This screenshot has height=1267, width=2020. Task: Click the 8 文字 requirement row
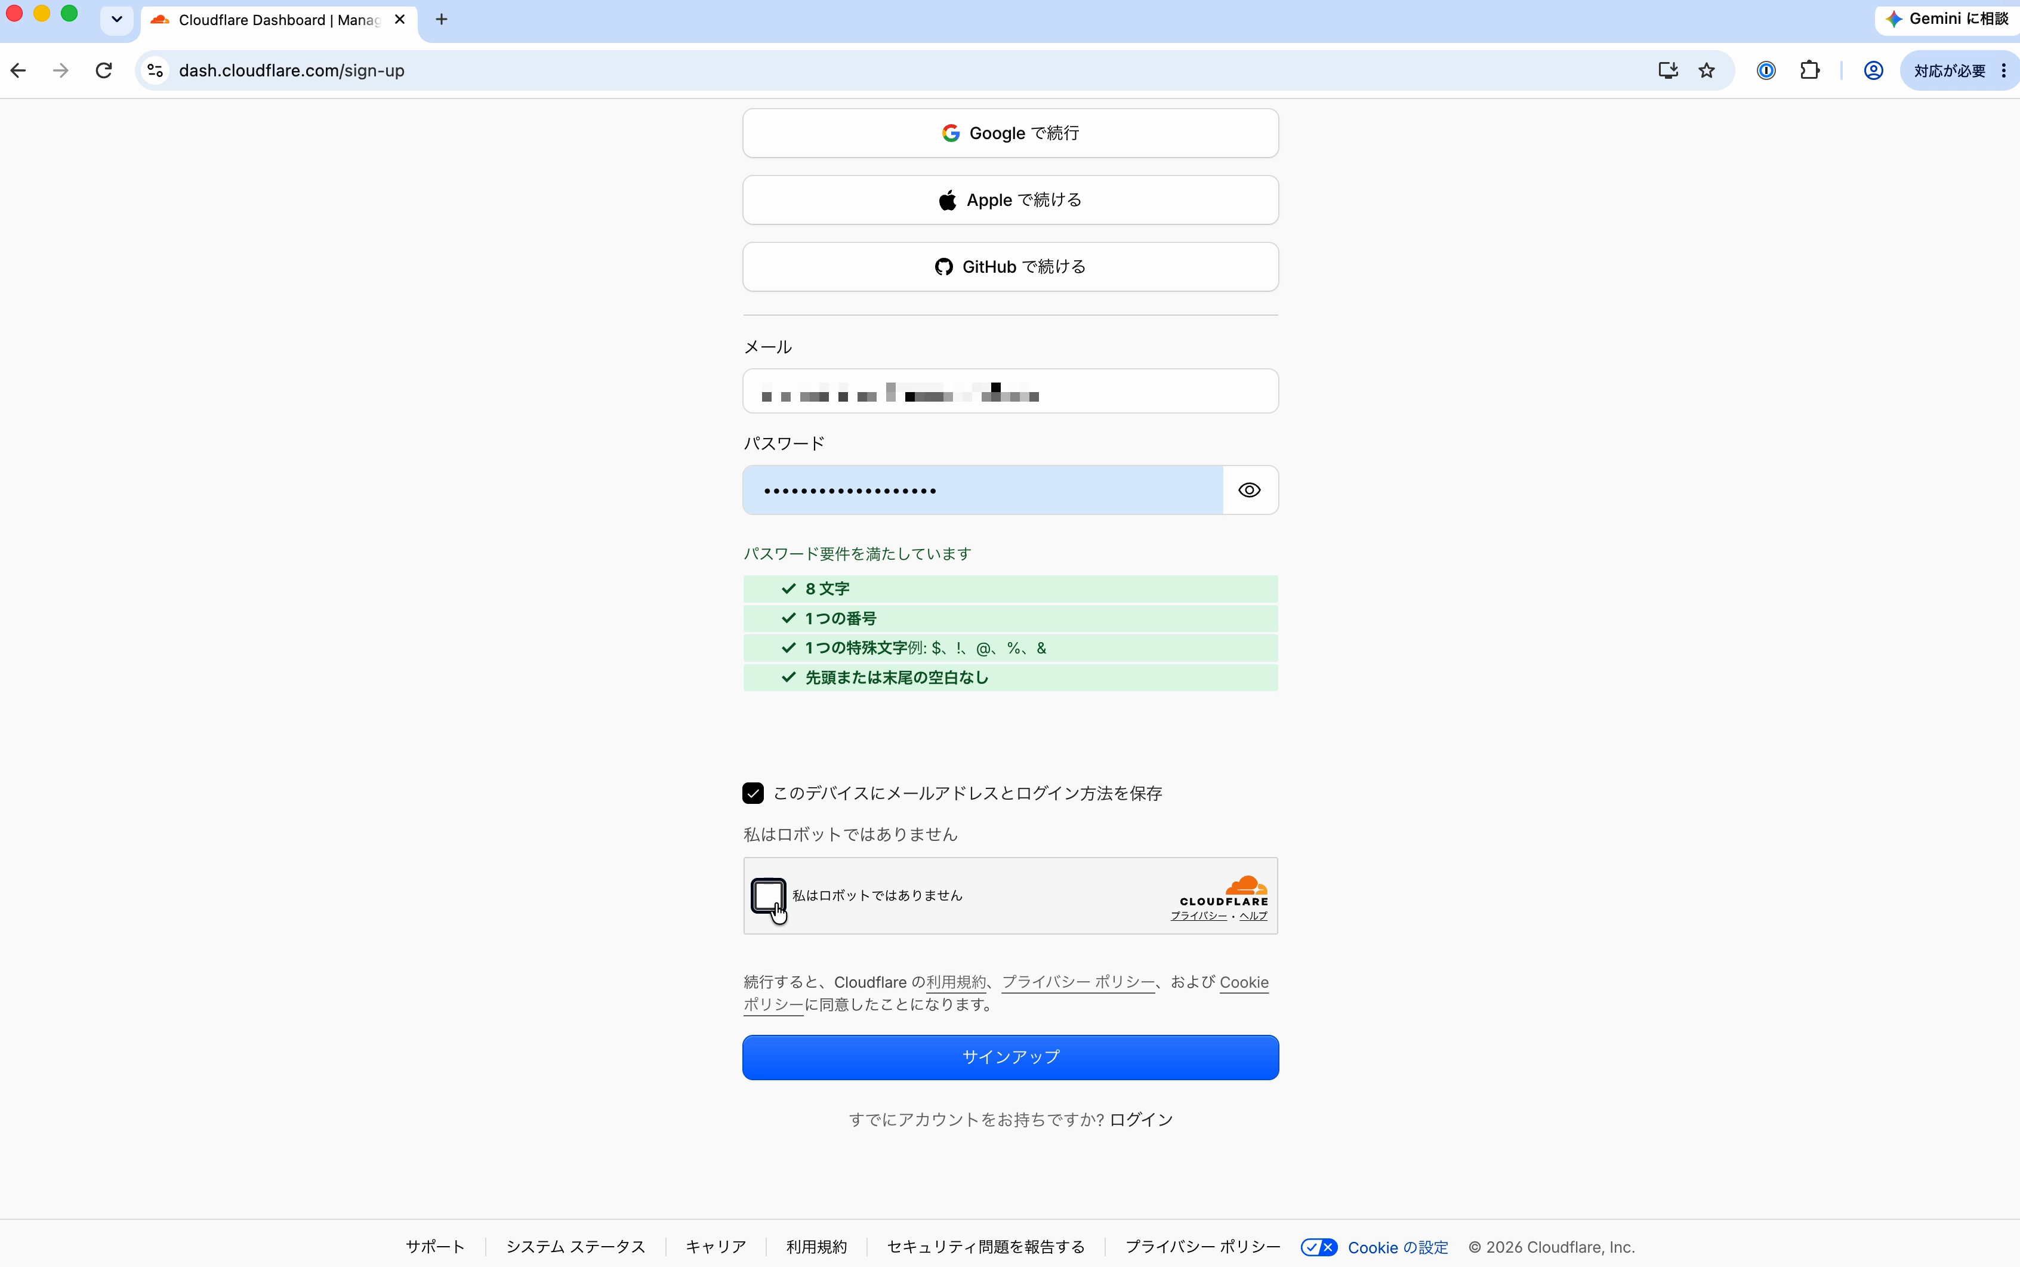click(x=1010, y=589)
